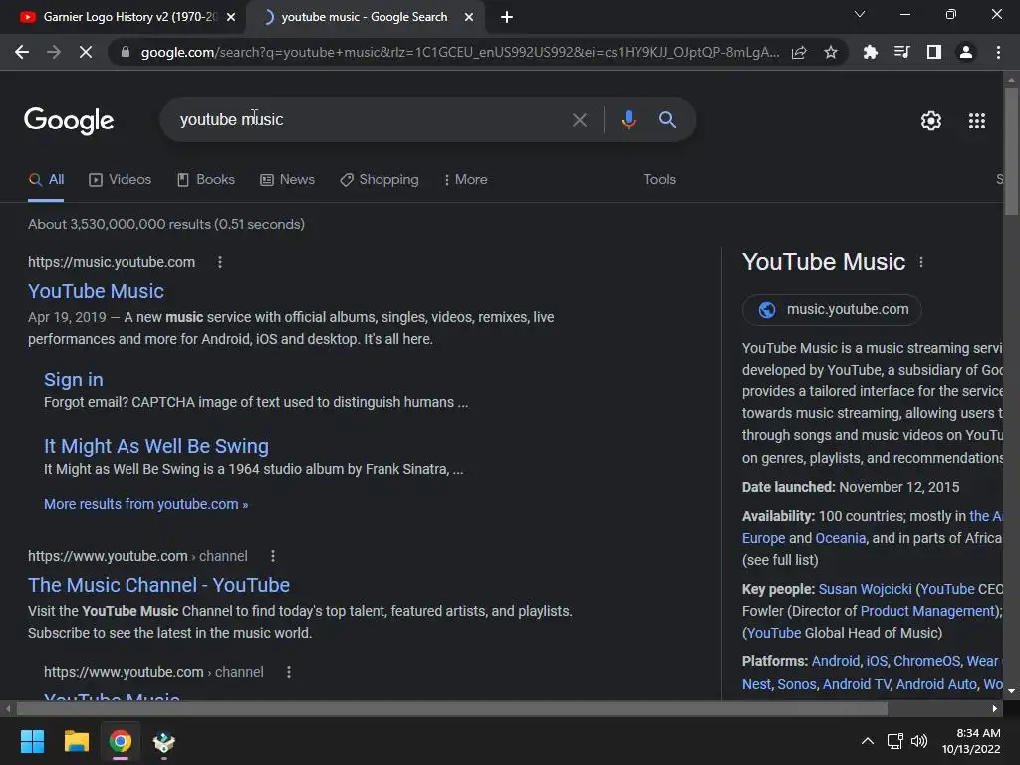Image resolution: width=1020 pixels, height=765 pixels.
Task: Open the Chrome profile icon
Action: [x=966, y=52]
